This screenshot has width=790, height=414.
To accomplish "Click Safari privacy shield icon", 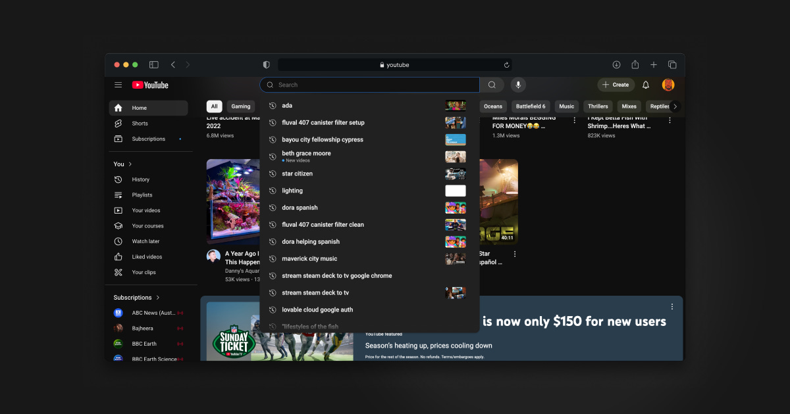I will coord(266,64).
